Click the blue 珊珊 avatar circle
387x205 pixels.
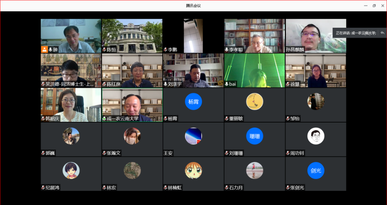pyautogui.click(x=254, y=136)
